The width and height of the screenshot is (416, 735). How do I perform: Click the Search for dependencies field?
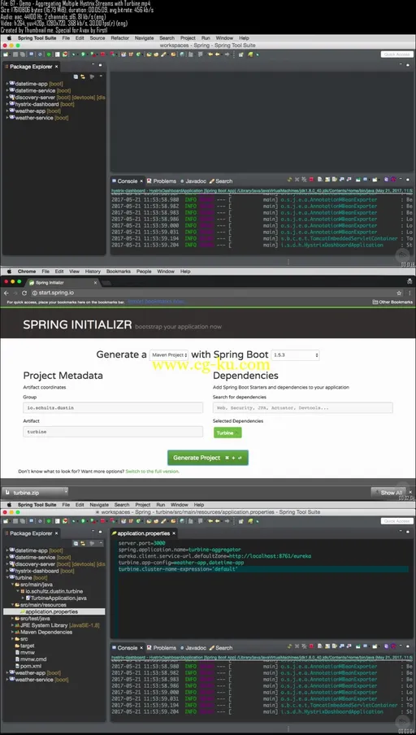[302, 408]
